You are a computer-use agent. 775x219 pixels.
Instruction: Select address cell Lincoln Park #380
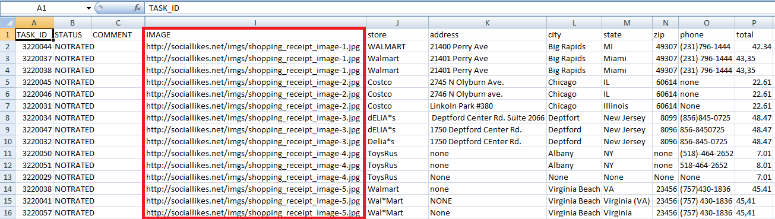click(x=487, y=106)
